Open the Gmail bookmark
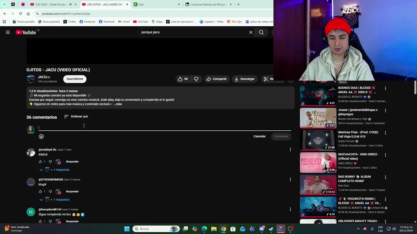Image resolution: width=417 pixels, height=234 pixels. point(124,22)
